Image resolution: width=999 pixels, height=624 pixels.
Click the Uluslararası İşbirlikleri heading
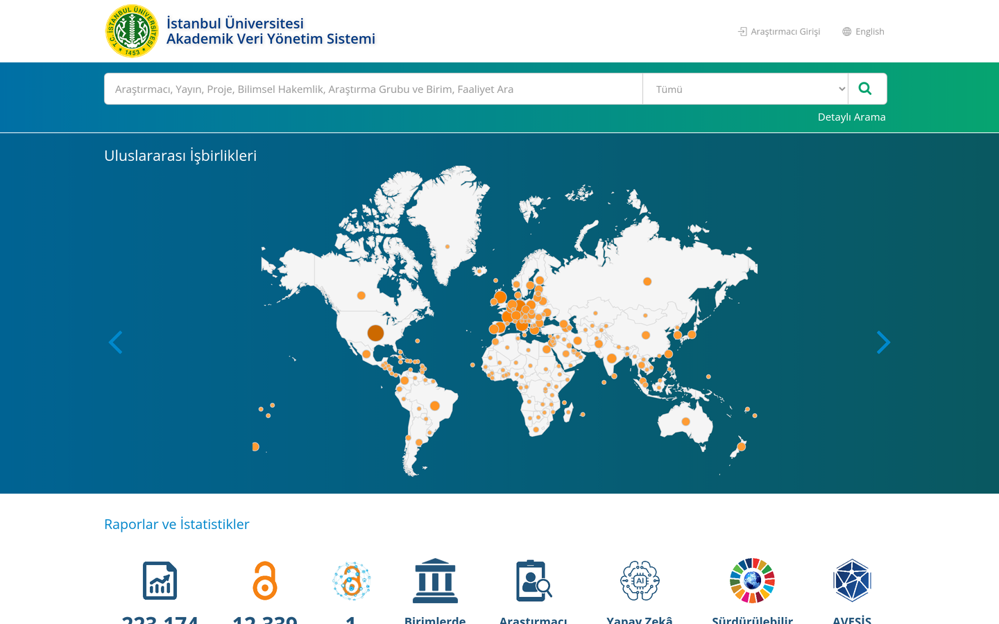[x=180, y=156]
